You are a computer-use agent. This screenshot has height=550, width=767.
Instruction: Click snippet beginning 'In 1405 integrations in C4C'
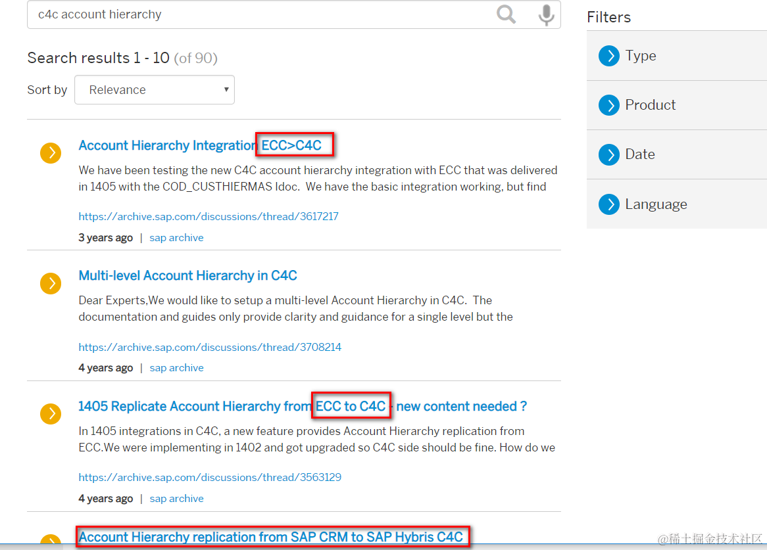[317, 440]
